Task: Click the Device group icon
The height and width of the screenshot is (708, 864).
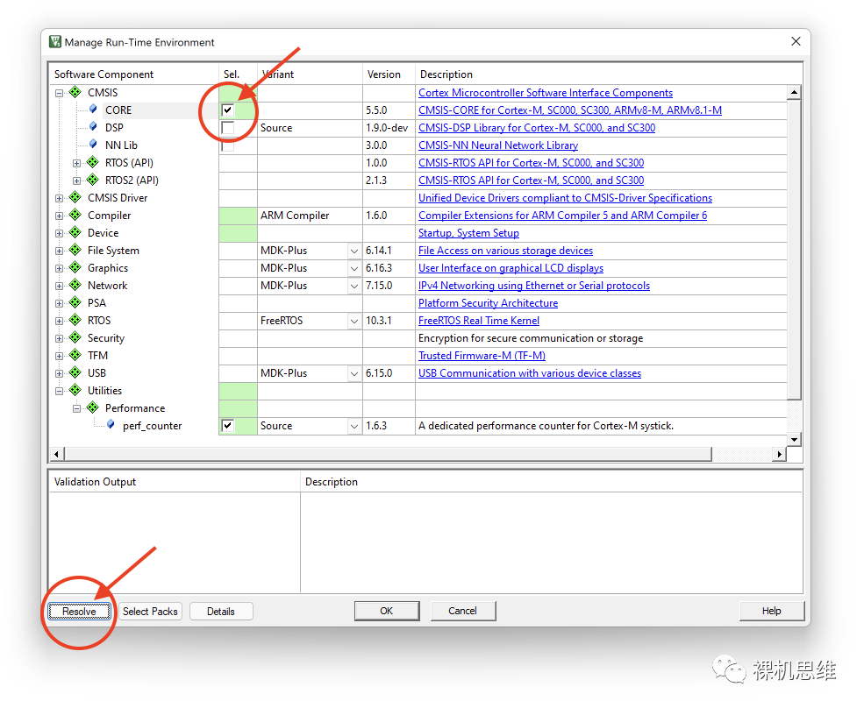Action: tap(75, 232)
